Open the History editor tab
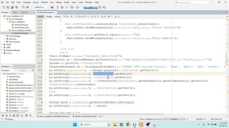This screenshot has height=128, width=229. click(58, 17)
